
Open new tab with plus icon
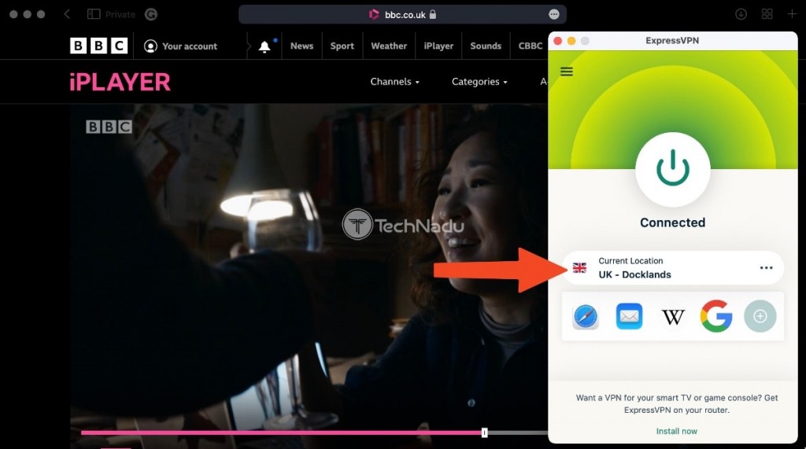[x=792, y=14]
